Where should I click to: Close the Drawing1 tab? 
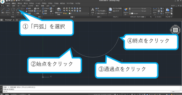pos(14,20)
